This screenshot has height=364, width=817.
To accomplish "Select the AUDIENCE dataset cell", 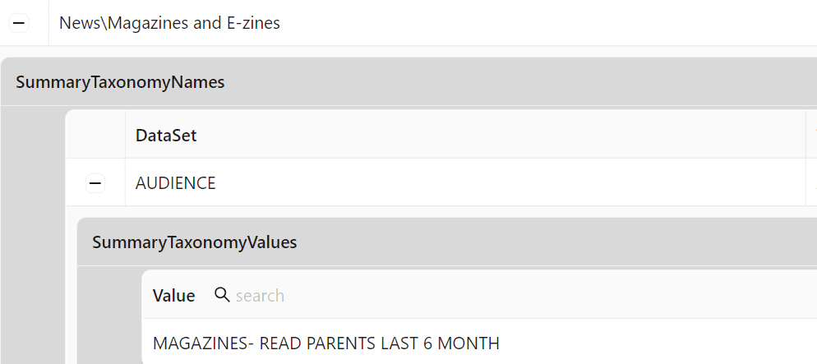I will coord(465,182).
